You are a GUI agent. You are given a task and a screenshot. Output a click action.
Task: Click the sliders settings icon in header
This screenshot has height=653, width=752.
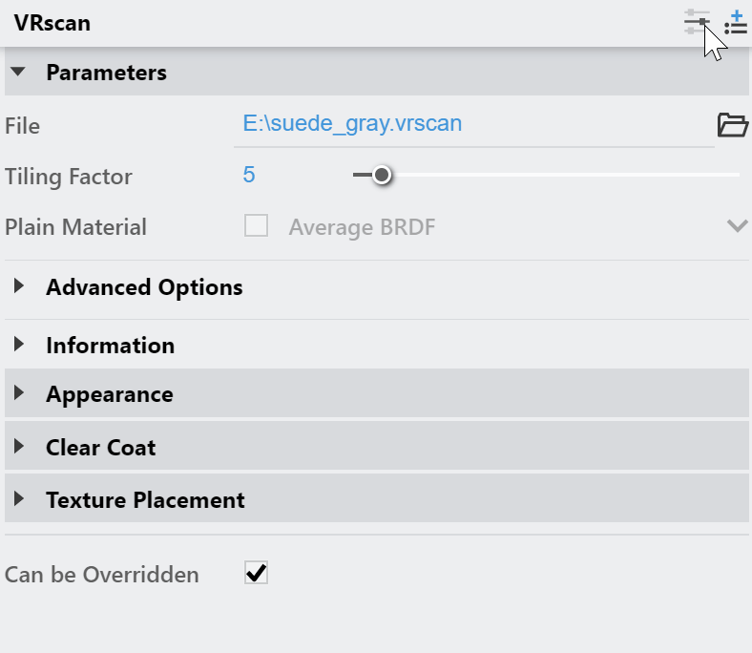point(697,22)
